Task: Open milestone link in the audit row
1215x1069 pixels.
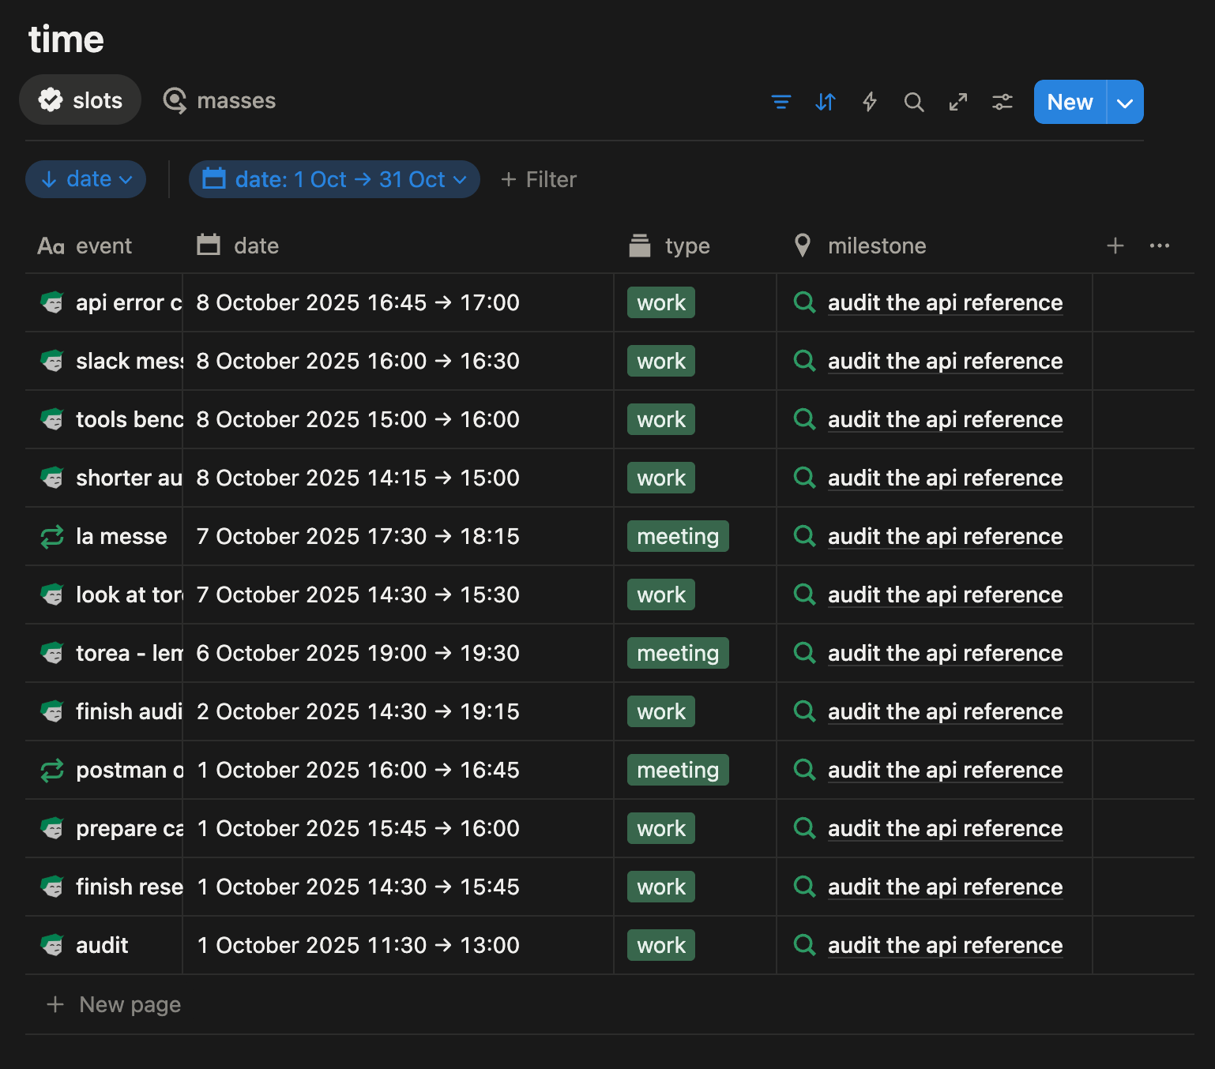Action: point(944,945)
